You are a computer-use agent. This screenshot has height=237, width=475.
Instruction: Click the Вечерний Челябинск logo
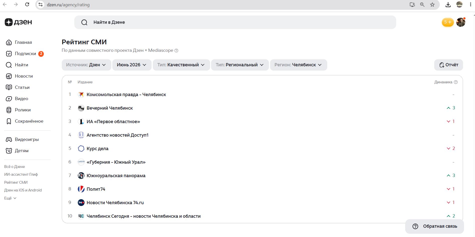coord(81,108)
